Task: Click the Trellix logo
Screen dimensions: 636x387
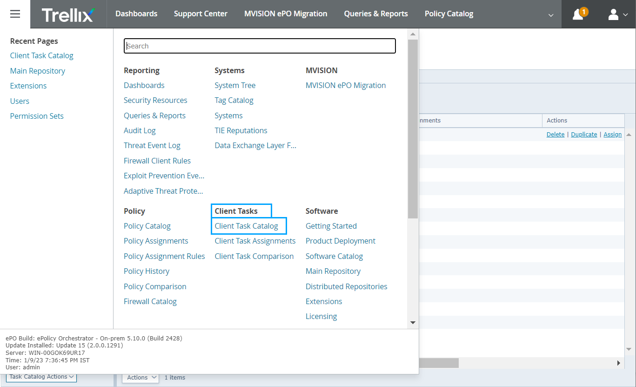Action: tap(68, 14)
